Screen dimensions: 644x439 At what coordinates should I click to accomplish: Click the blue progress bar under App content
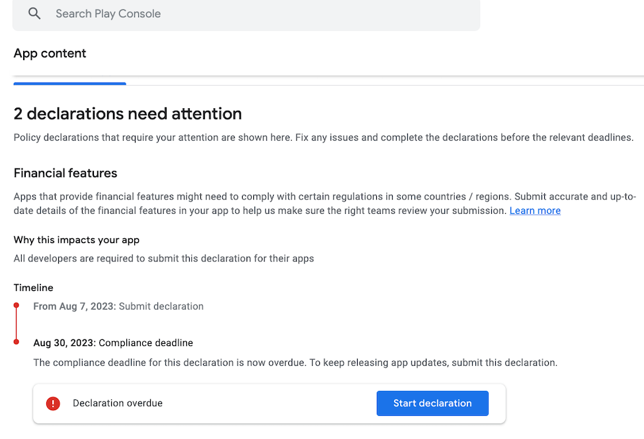pyautogui.click(x=69, y=83)
